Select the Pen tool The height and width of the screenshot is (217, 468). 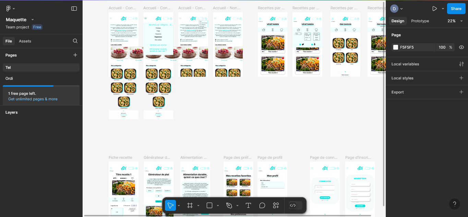(229, 205)
